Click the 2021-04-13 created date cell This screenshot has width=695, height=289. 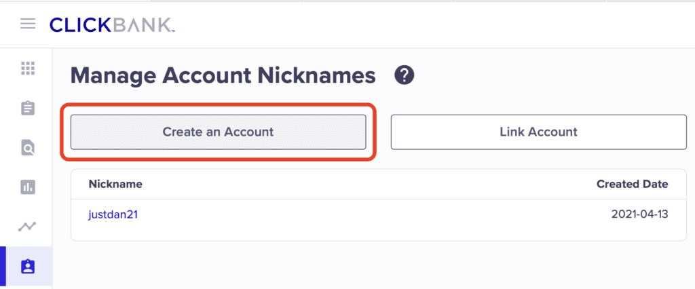click(x=639, y=215)
